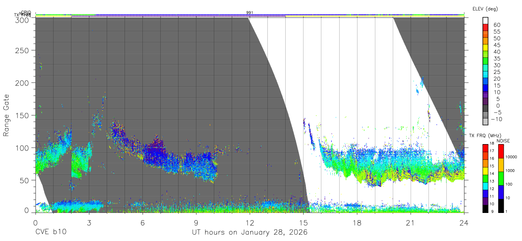The width and height of the screenshot is (522, 241).
Task: Click the "NOISE" legend title
Action: point(503,141)
